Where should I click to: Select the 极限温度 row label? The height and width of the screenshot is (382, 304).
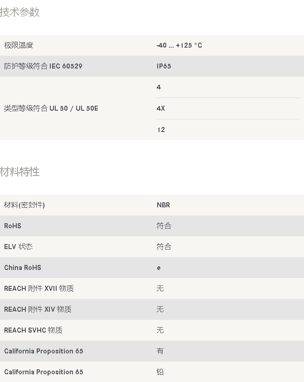click(19, 45)
